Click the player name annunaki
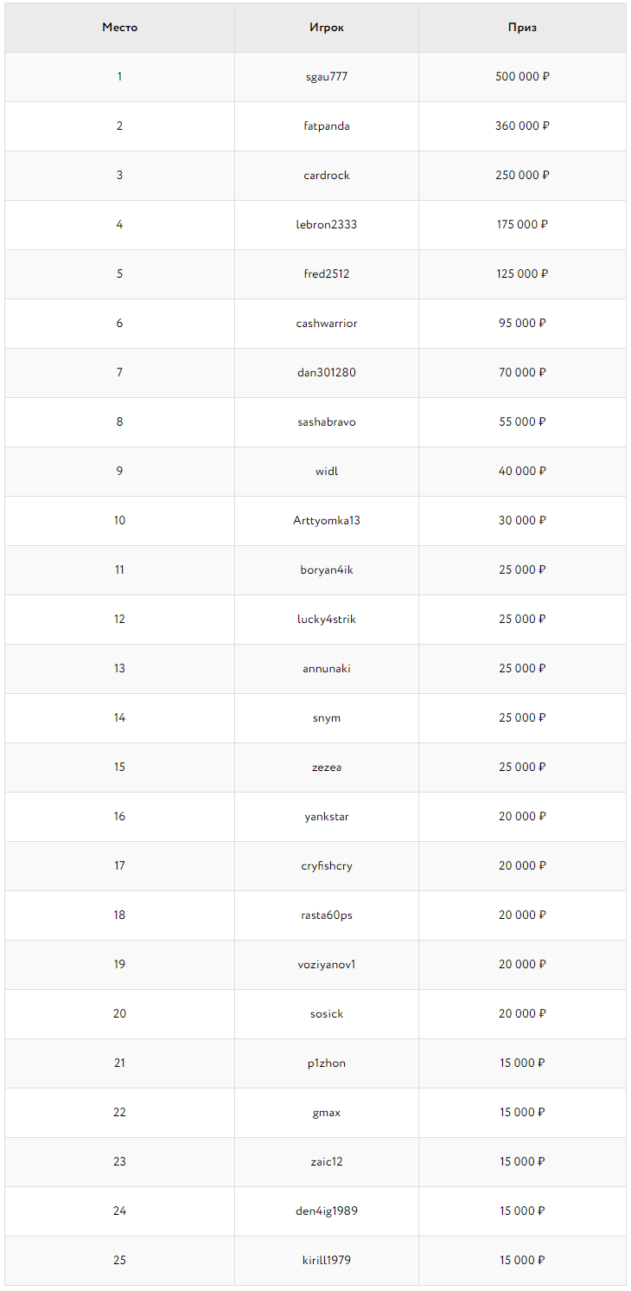This screenshot has height=1291, width=631. coord(327,669)
